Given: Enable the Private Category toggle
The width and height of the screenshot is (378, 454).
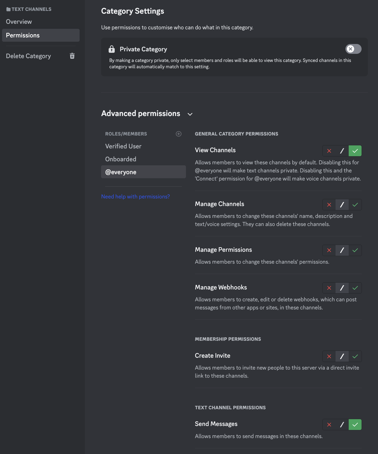Looking at the screenshot, I should [353, 49].
